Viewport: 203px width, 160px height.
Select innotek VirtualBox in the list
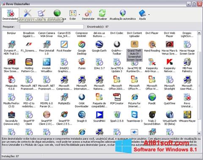click(47, 65)
